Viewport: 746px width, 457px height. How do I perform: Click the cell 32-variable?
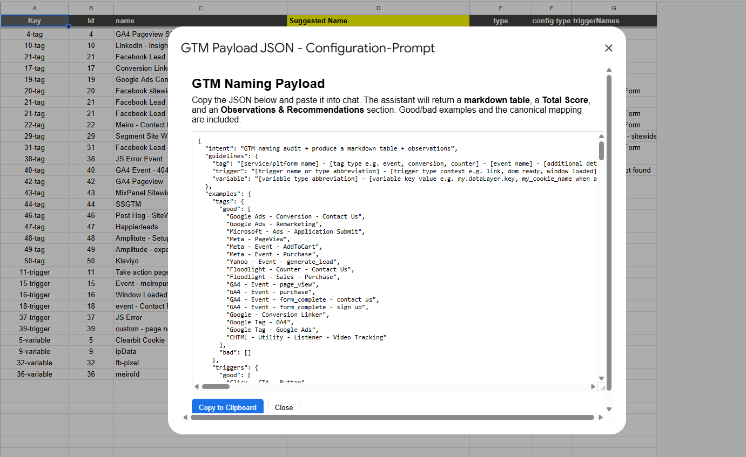pos(35,363)
